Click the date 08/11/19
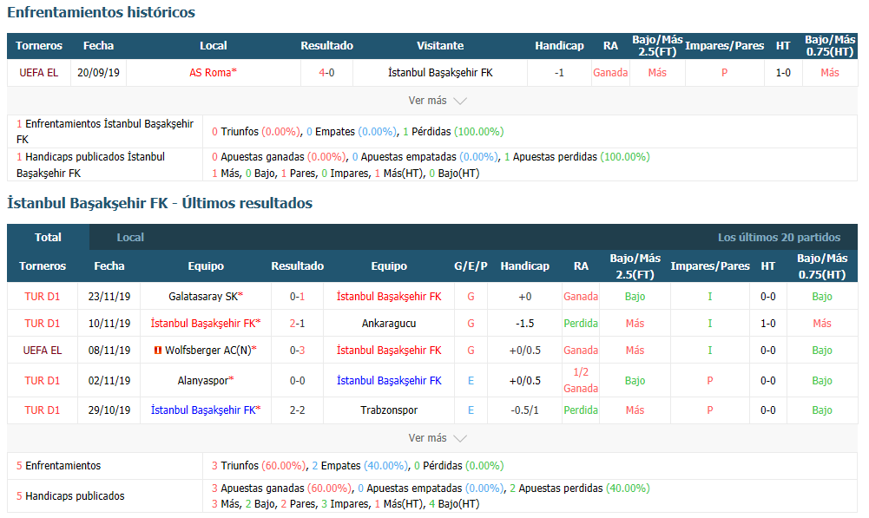The width and height of the screenshot is (869, 518). point(109,351)
